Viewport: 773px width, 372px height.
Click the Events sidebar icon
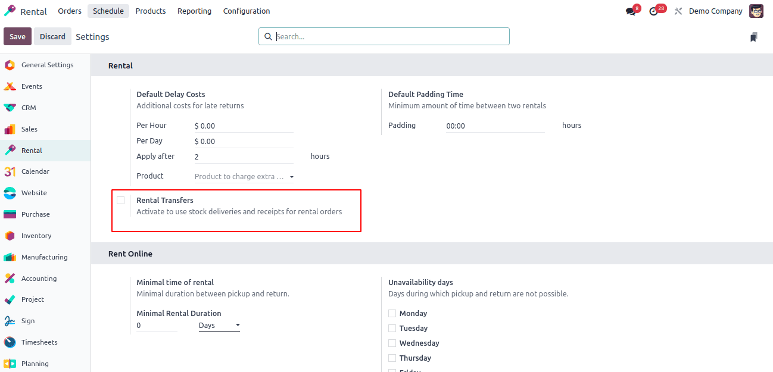10,86
